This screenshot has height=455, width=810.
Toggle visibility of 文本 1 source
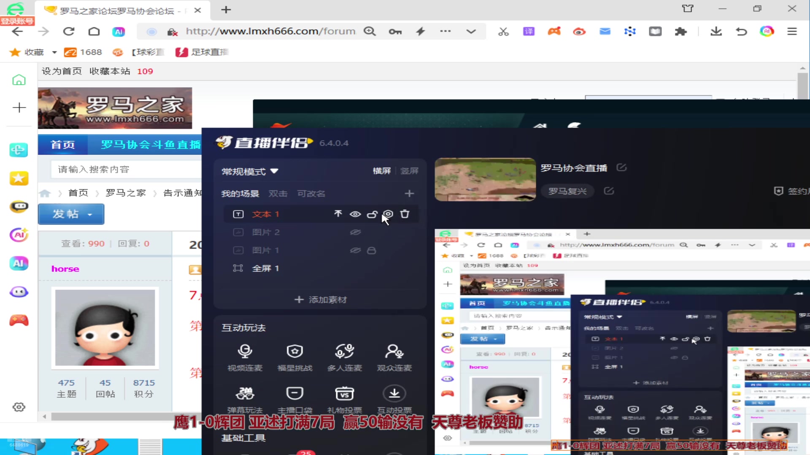coord(355,214)
